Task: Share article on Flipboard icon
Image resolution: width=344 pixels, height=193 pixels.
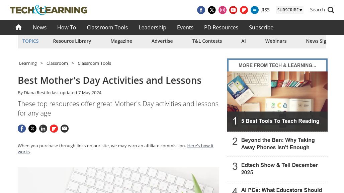Action: pyautogui.click(x=54, y=129)
